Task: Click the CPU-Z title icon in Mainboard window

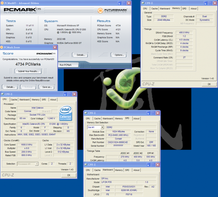Action: coord(86,165)
